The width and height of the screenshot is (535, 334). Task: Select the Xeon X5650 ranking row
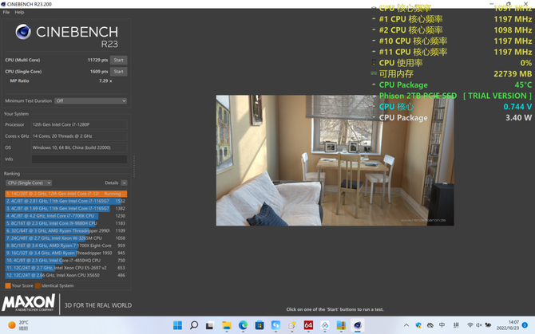click(65, 276)
